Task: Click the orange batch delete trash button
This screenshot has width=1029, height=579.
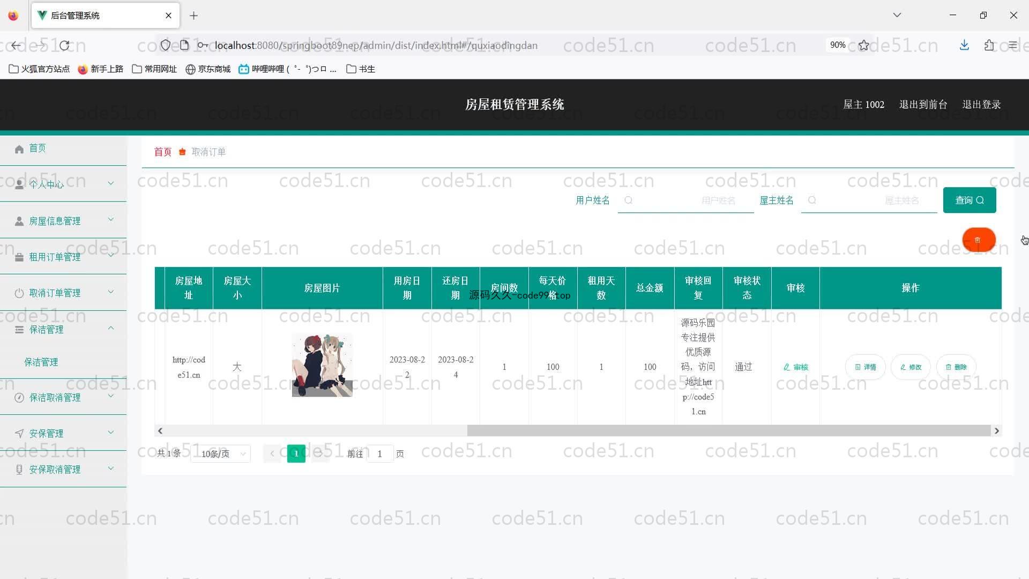Action: coord(979,240)
